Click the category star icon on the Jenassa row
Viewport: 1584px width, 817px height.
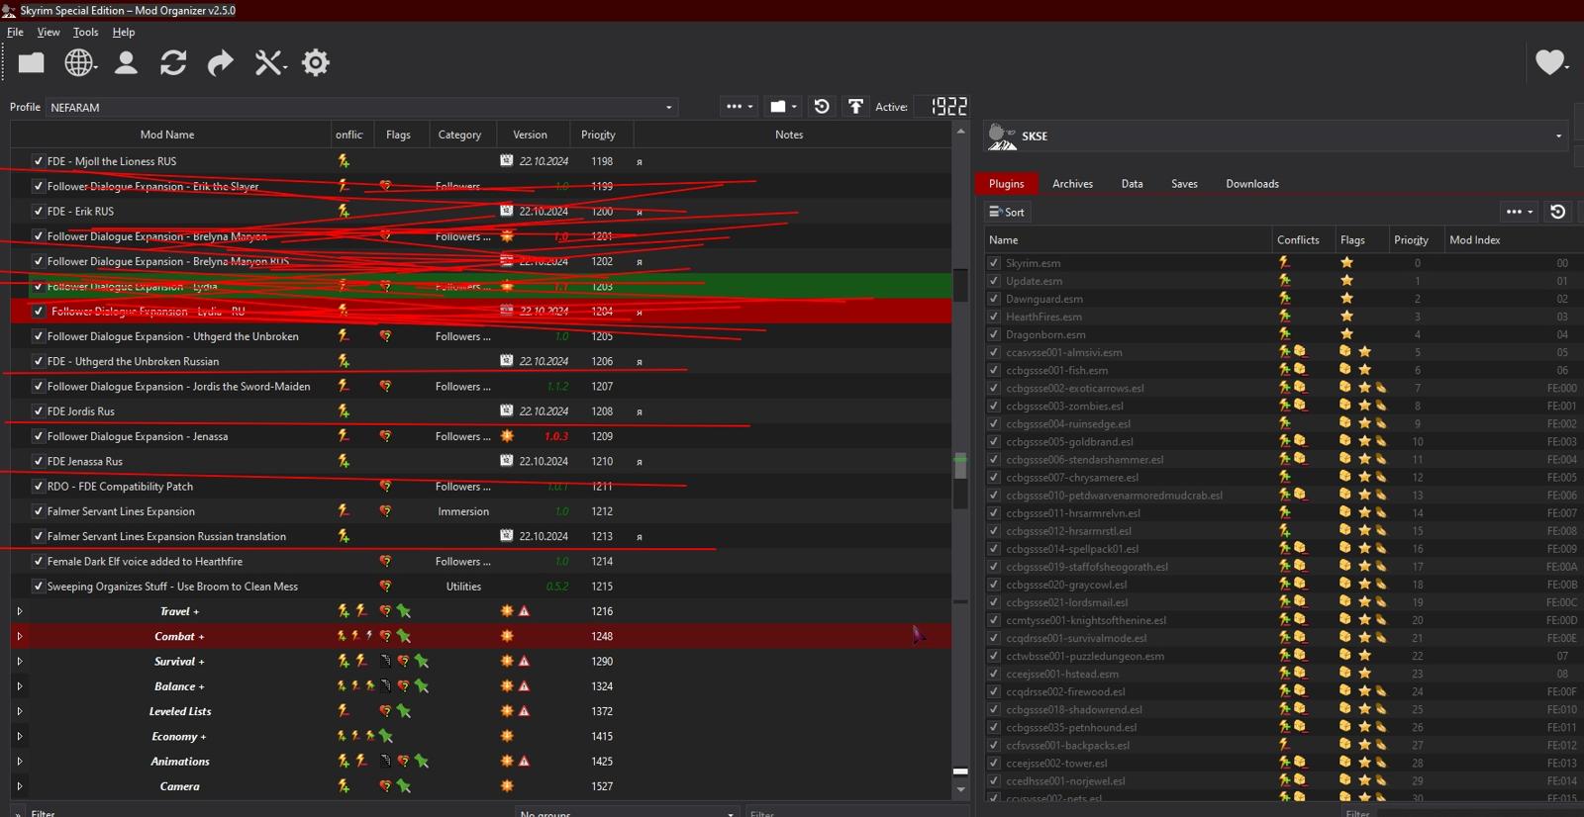507,436
